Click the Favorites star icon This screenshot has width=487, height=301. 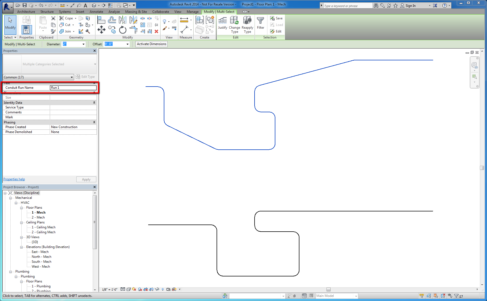pyautogui.click(x=396, y=5)
